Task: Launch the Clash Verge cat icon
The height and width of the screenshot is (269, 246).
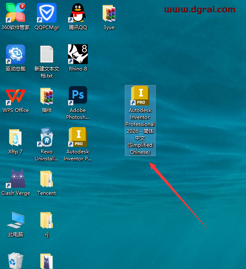Action: point(16,178)
